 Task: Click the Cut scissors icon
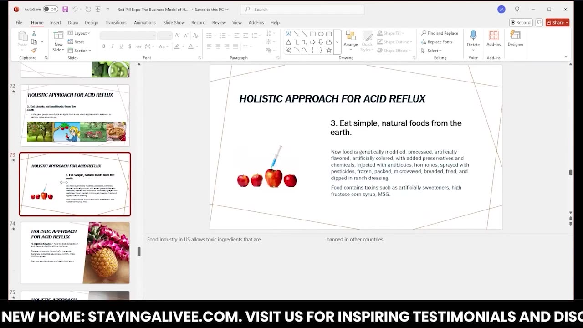[x=34, y=33]
